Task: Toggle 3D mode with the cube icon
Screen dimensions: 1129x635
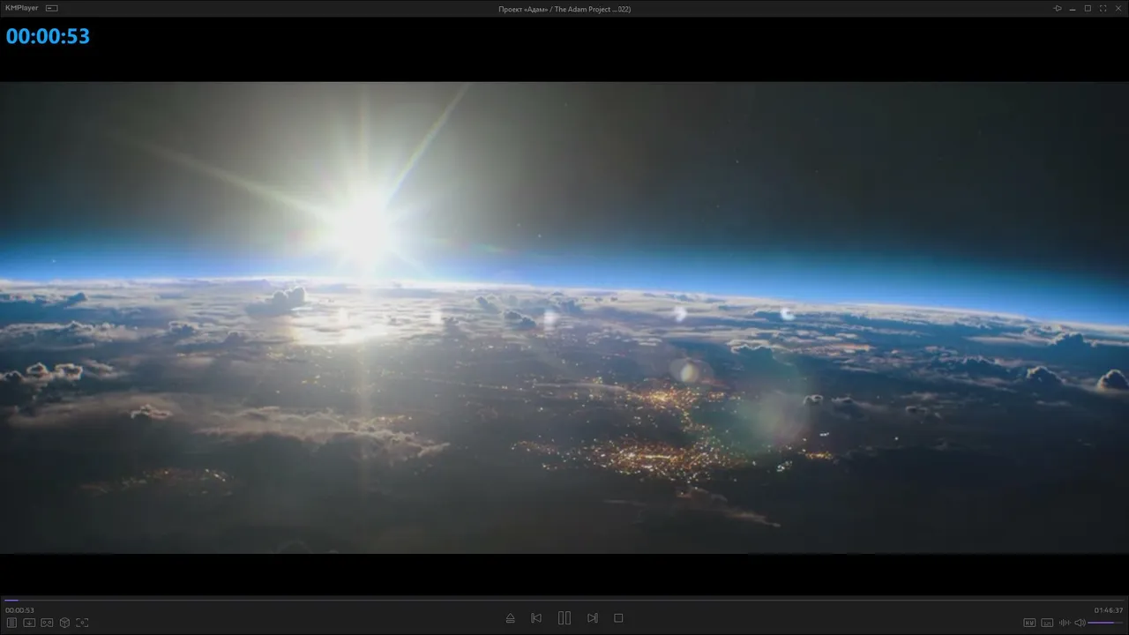Action: [x=64, y=623]
